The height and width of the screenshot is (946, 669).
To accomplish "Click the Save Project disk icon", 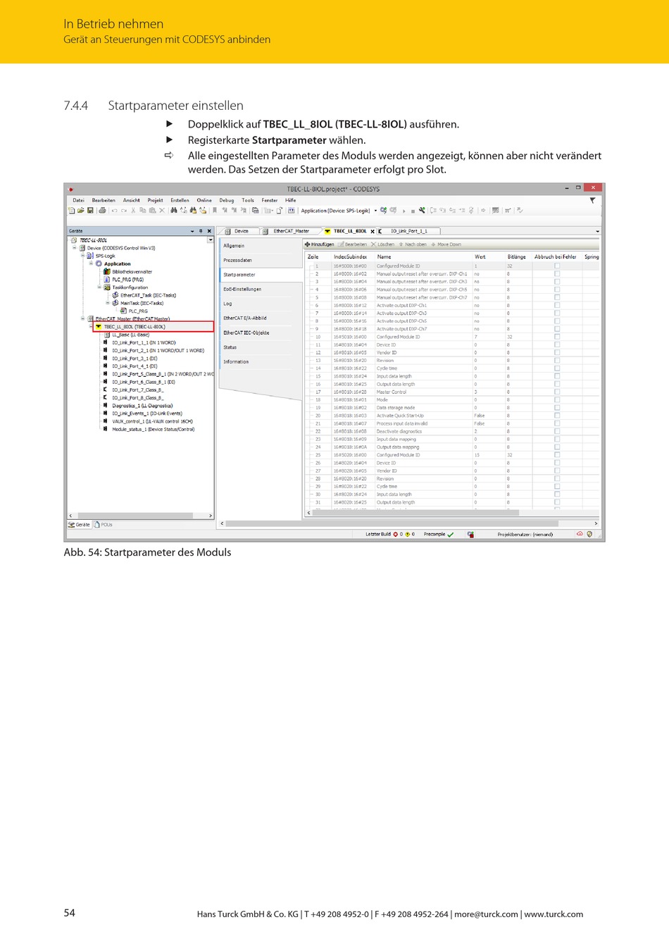I will pyautogui.click(x=90, y=210).
